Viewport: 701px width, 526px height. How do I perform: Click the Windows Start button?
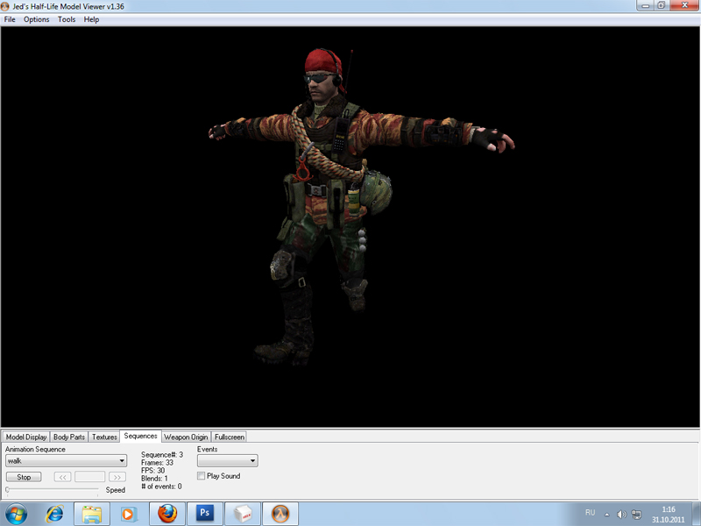pyautogui.click(x=16, y=513)
